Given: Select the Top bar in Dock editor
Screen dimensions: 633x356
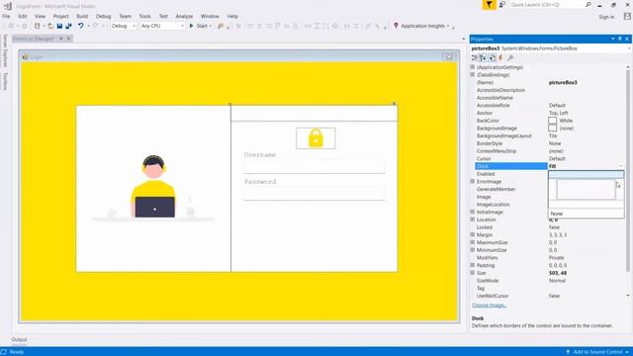Looking at the screenshot, I should [587, 174].
